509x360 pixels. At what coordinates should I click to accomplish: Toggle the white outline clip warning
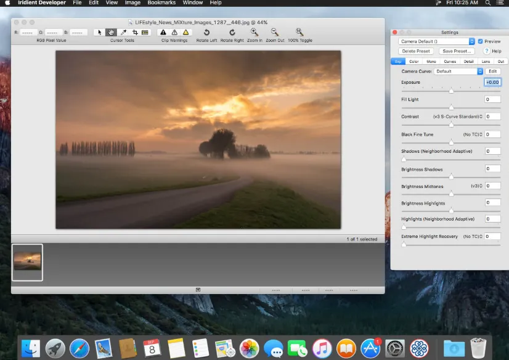point(174,32)
